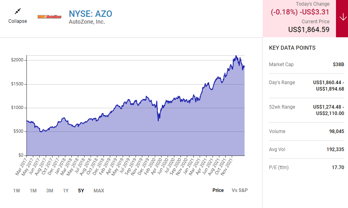Toggle chart to Price view
This screenshot has height=208, width=348.
pyautogui.click(x=218, y=190)
